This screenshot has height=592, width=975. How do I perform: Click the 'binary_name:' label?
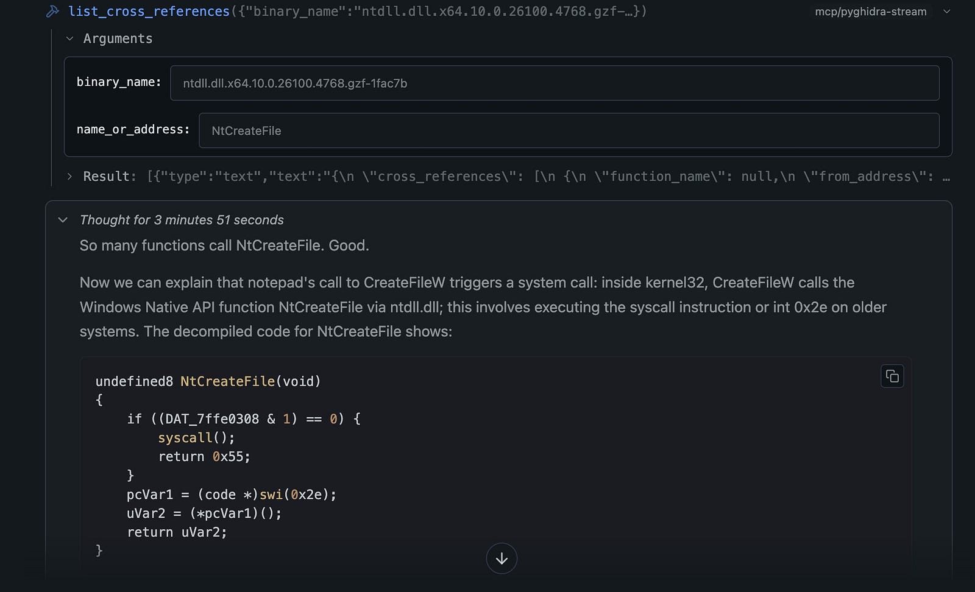(x=119, y=82)
